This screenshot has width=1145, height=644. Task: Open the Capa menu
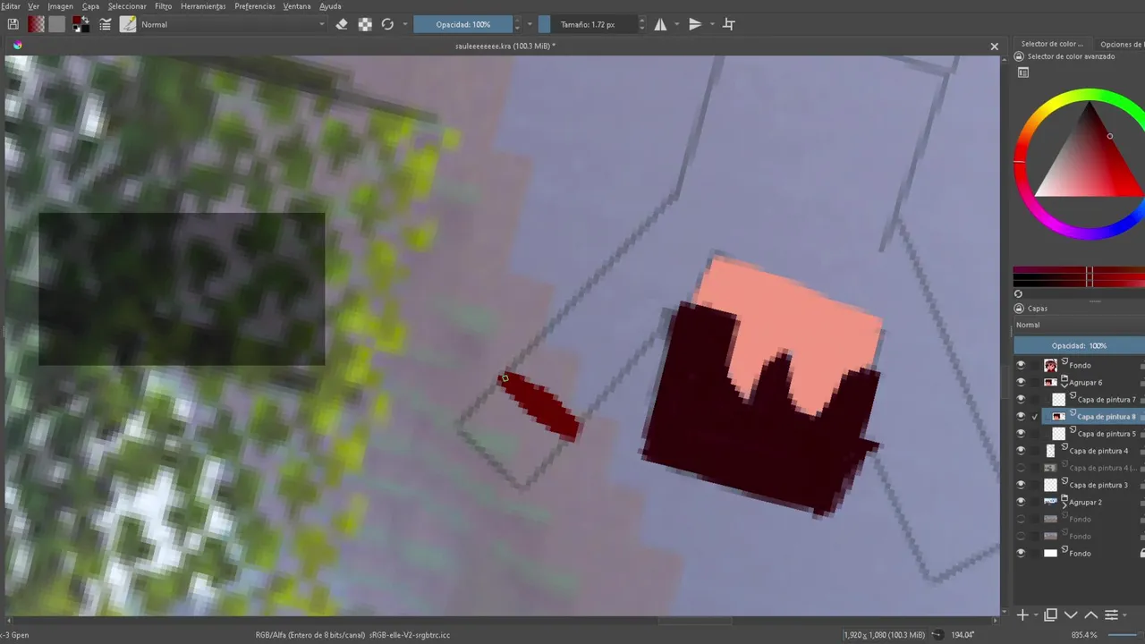[x=90, y=6]
